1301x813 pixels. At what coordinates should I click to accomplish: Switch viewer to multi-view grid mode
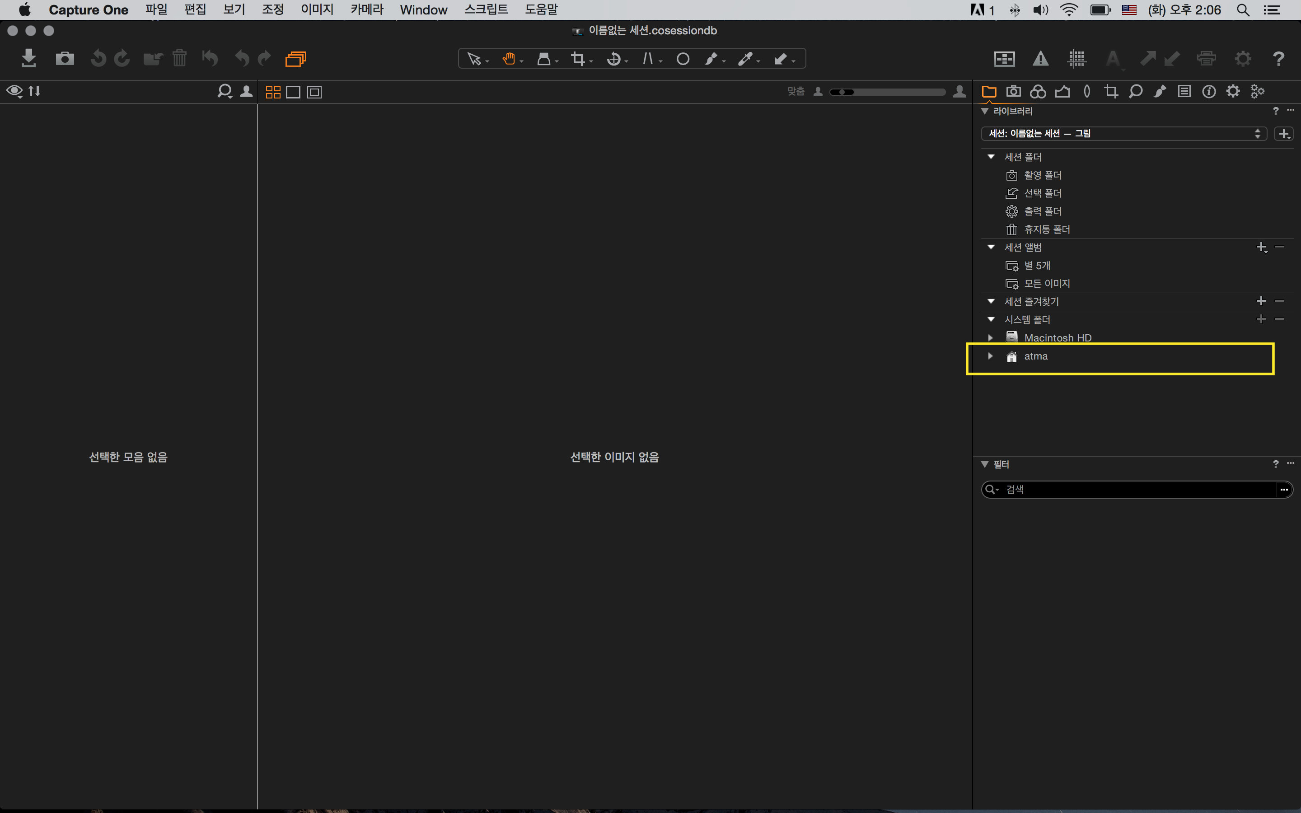click(x=273, y=92)
